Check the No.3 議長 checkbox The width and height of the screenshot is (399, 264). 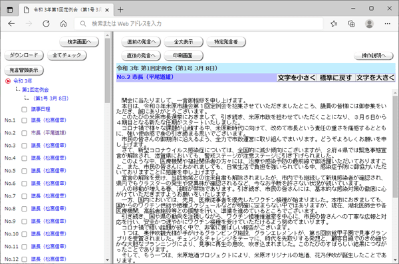click(24, 146)
